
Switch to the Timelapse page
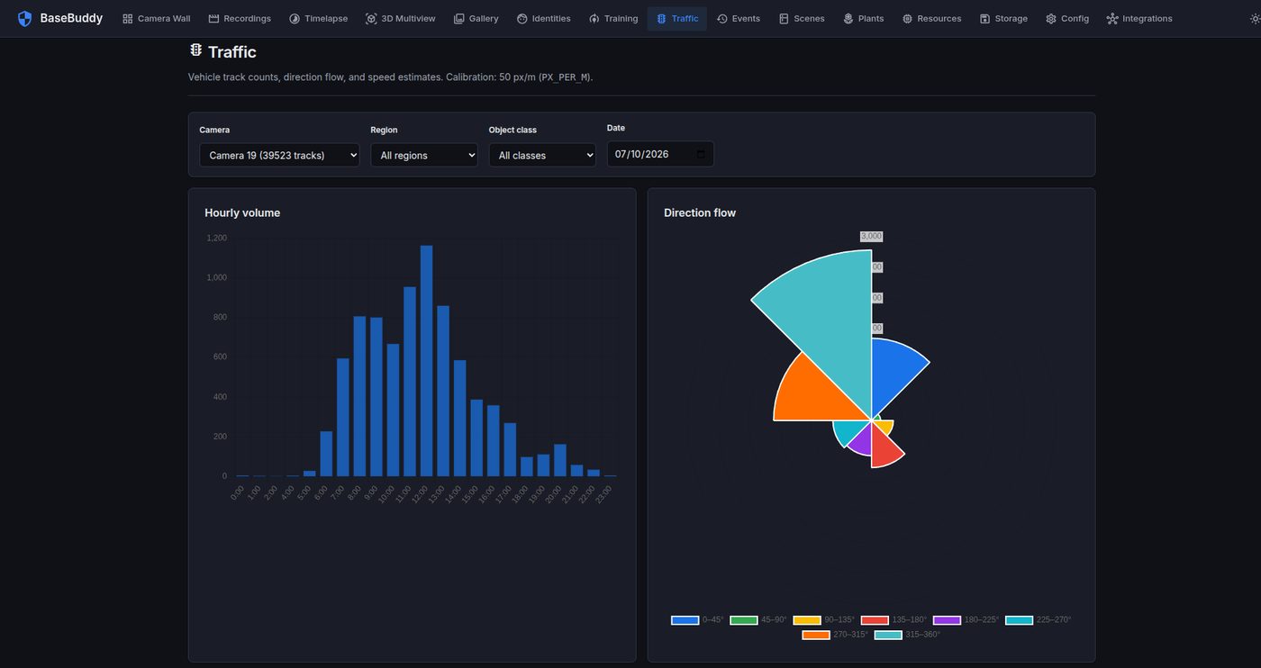click(x=318, y=18)
